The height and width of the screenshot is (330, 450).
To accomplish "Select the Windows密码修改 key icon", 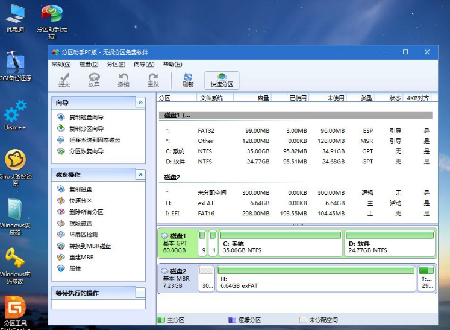I will 15,261.
